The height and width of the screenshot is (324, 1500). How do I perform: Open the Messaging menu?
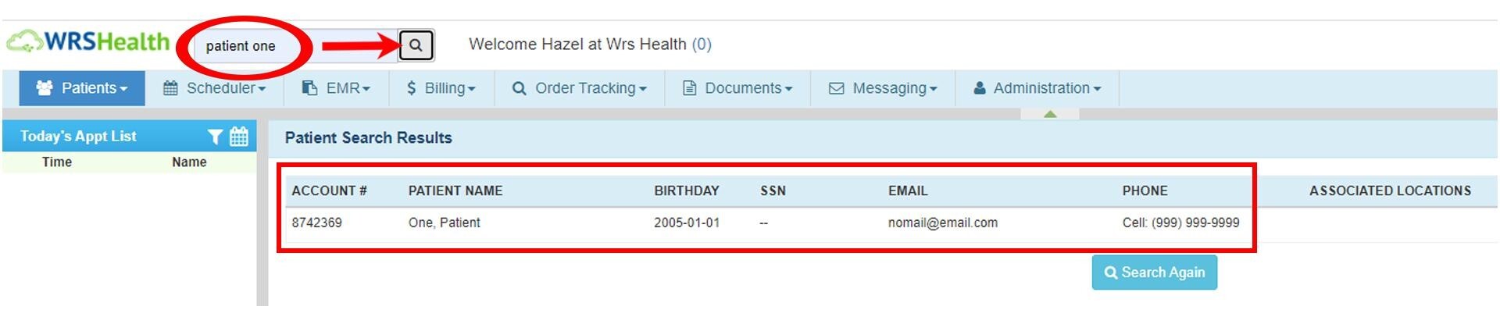[883, 88]
